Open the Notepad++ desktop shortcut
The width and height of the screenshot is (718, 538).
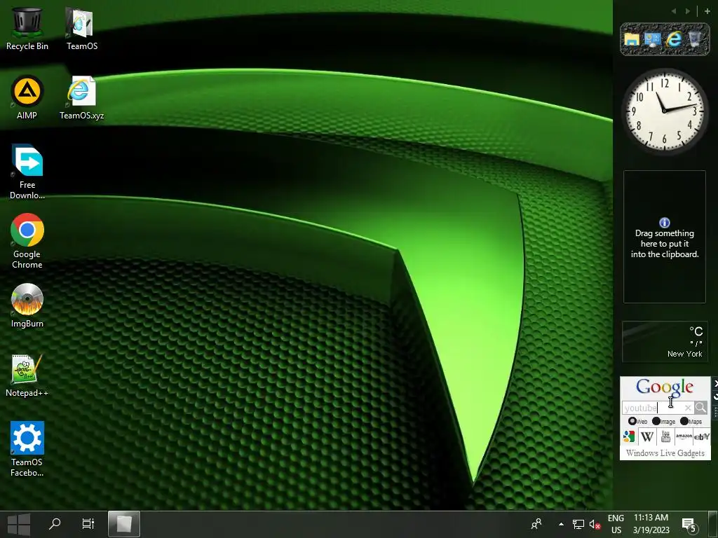point(27,375)
